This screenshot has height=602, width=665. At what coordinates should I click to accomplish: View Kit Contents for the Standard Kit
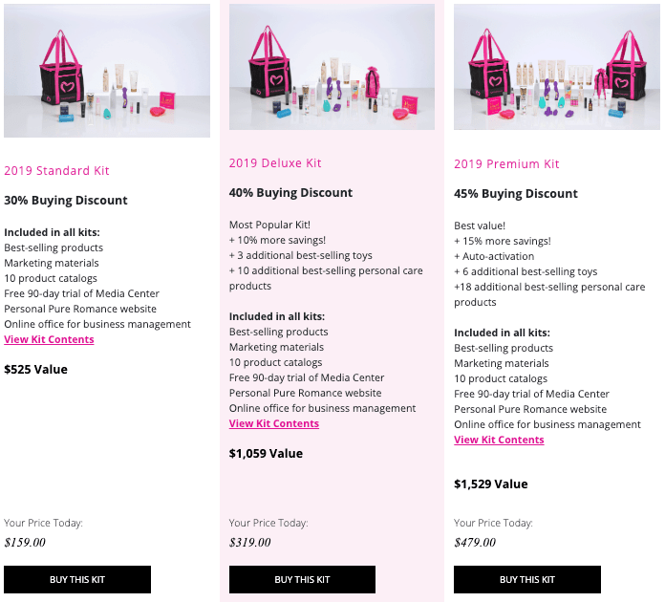point(49,339)
